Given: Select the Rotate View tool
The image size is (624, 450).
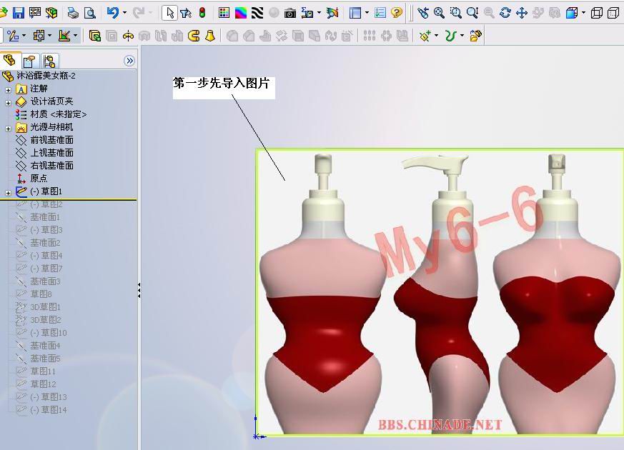Looking at the screenshot, I should point(505,13).
